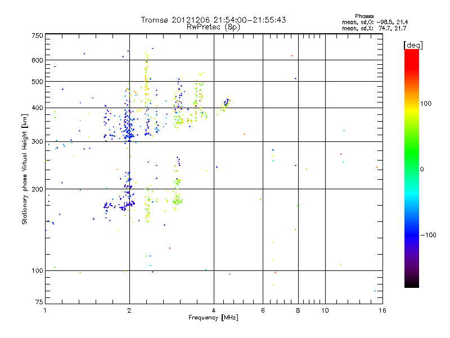Screen dimensions: 450x338
Task: Click the colorbar label '0'
Action: coord(422,170)
